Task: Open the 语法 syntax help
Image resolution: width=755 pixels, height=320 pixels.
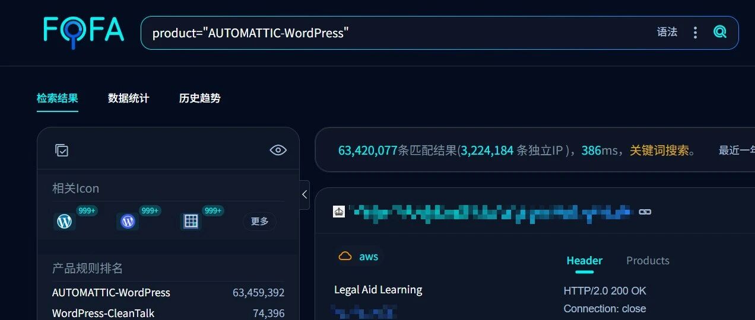Action: (x=667, y=32)
